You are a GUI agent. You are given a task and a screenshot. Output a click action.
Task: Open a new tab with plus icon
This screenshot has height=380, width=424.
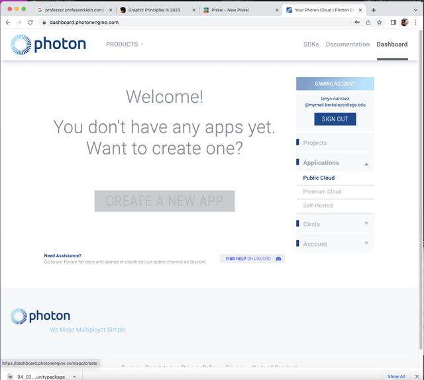coord(374,10)
